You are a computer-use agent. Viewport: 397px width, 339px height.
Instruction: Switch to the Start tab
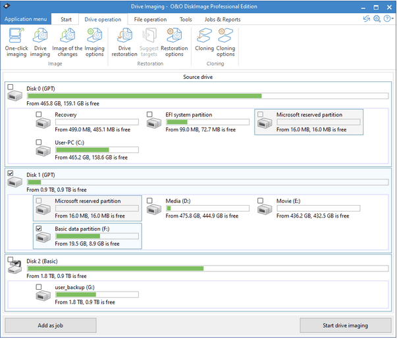tap(66, 20)
